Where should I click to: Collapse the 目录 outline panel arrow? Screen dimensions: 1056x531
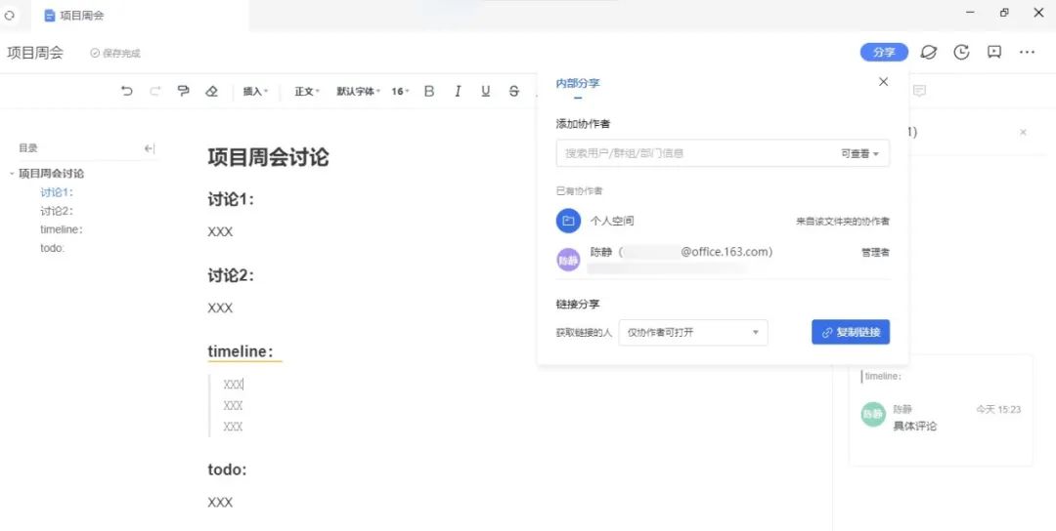tap(150, 148)
